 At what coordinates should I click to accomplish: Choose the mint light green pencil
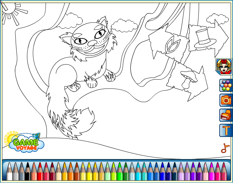click(108, 171)
